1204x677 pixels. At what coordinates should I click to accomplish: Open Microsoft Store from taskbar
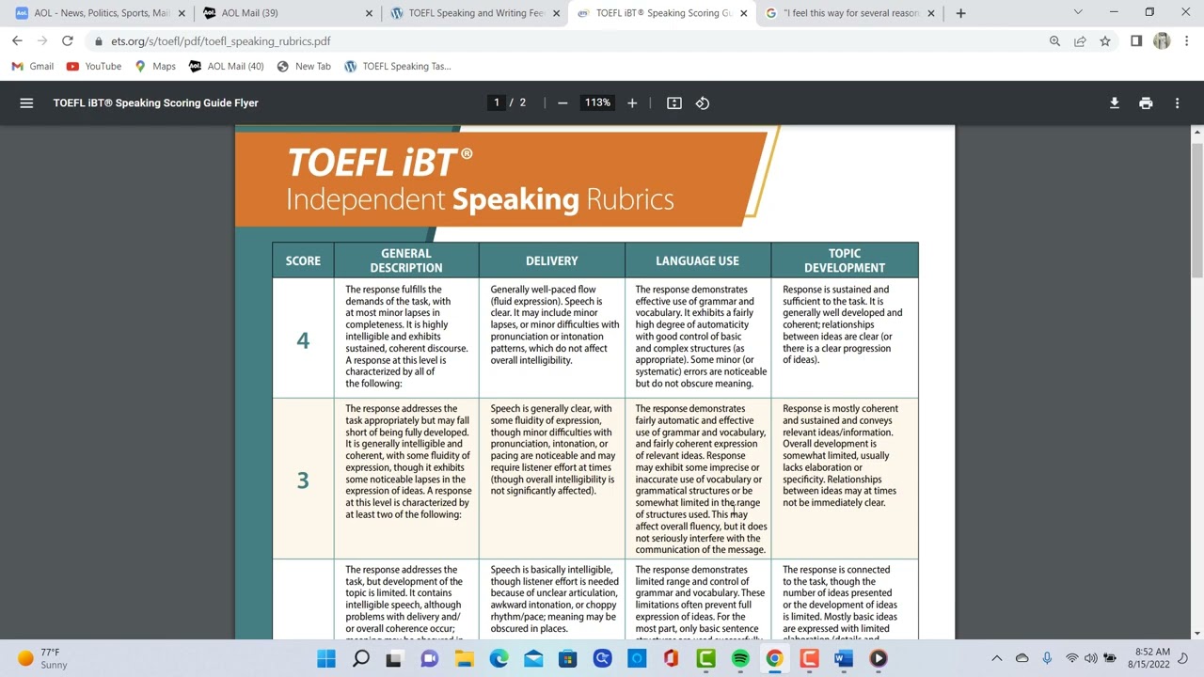(568, 659)
